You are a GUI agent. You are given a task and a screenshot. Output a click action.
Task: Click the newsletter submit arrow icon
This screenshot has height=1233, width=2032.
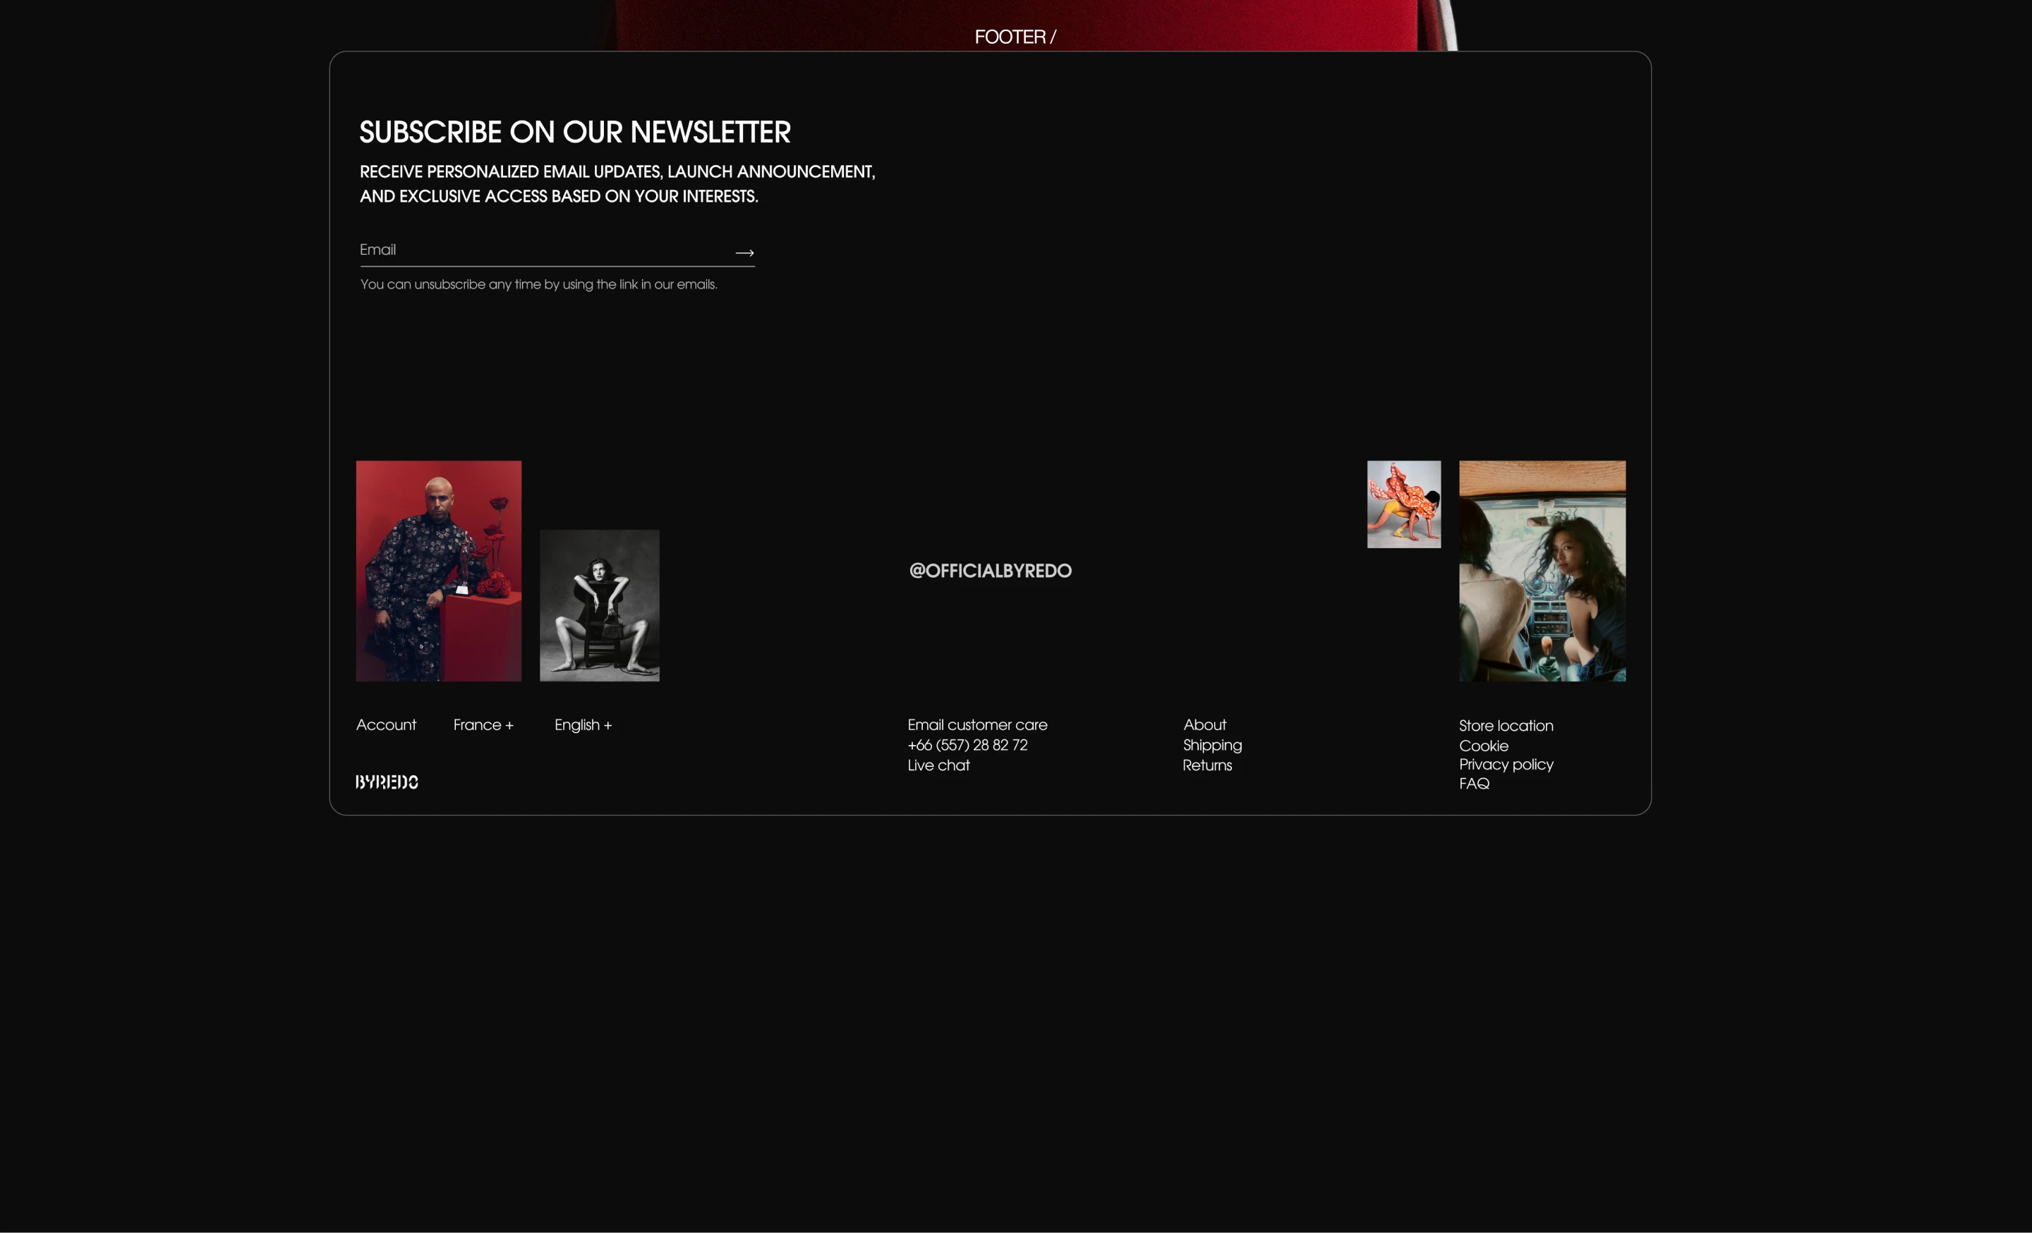click(744, 253)
